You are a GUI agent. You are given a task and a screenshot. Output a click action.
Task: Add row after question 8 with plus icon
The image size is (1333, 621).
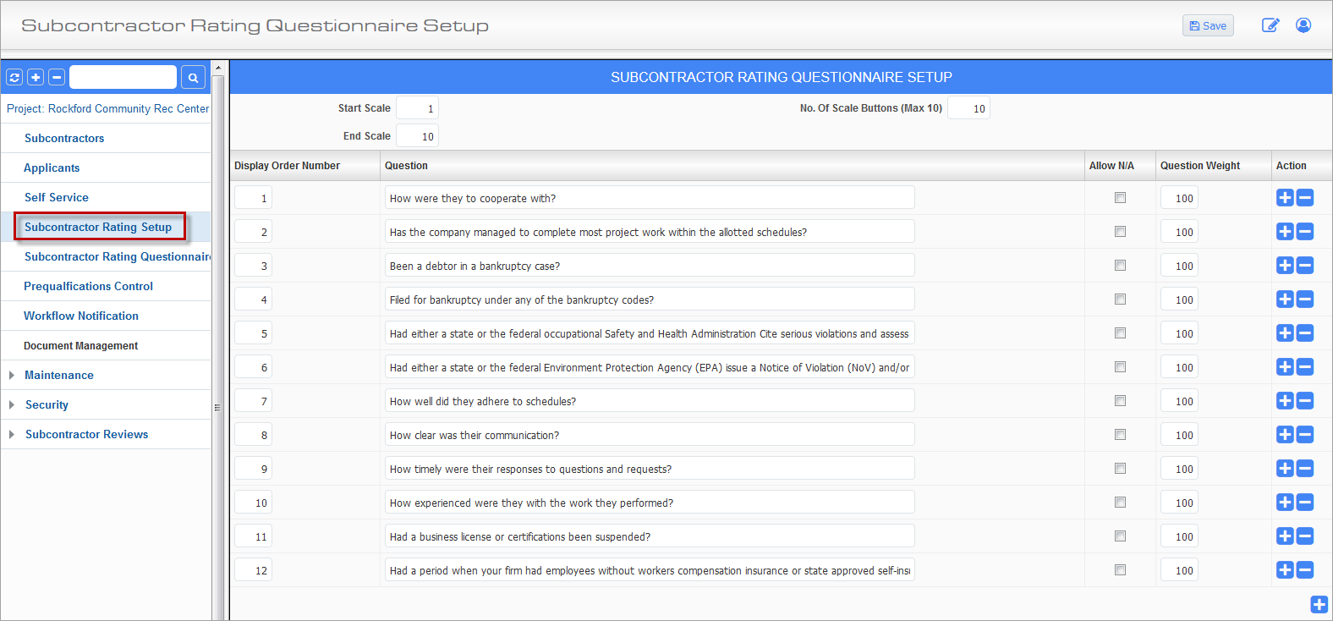[1285, 435]
